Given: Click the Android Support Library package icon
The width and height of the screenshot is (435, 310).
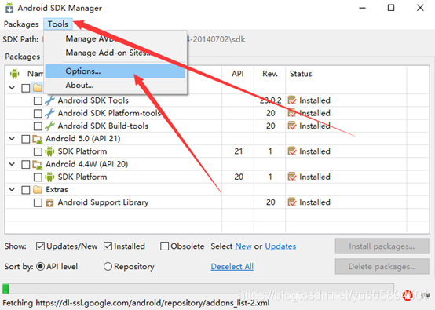Looking at the screenshot, I should [49, 202].
